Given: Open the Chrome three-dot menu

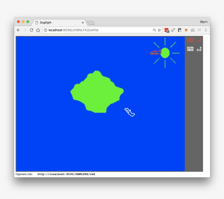Looking at the screenshot, I should 206,30.
